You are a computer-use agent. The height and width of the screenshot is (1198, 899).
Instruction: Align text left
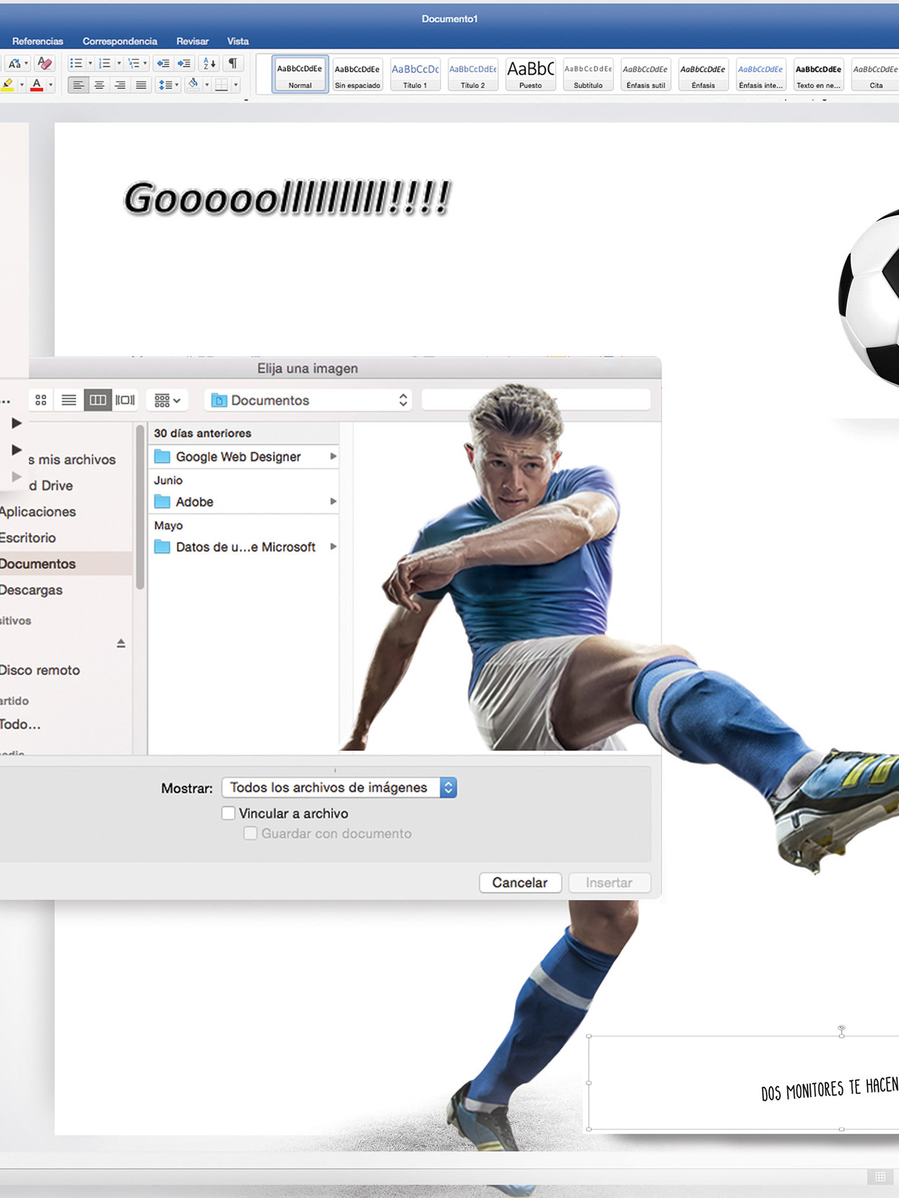pyautogui.click(x=78, y=85)
